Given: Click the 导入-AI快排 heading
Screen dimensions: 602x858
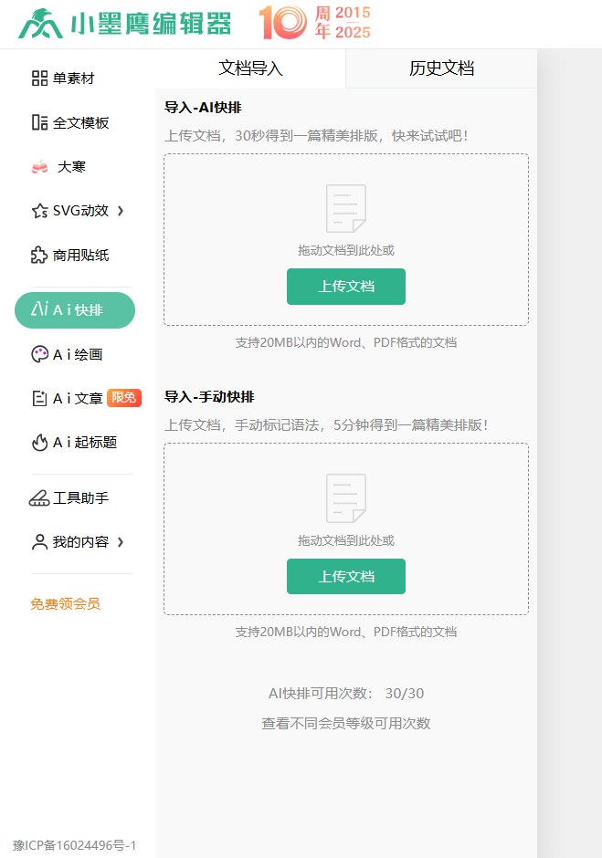Looking at the screenshot, I should coord(203,108).
